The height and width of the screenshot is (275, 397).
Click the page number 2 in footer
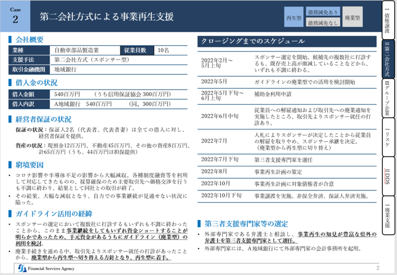tap(377, 268)
